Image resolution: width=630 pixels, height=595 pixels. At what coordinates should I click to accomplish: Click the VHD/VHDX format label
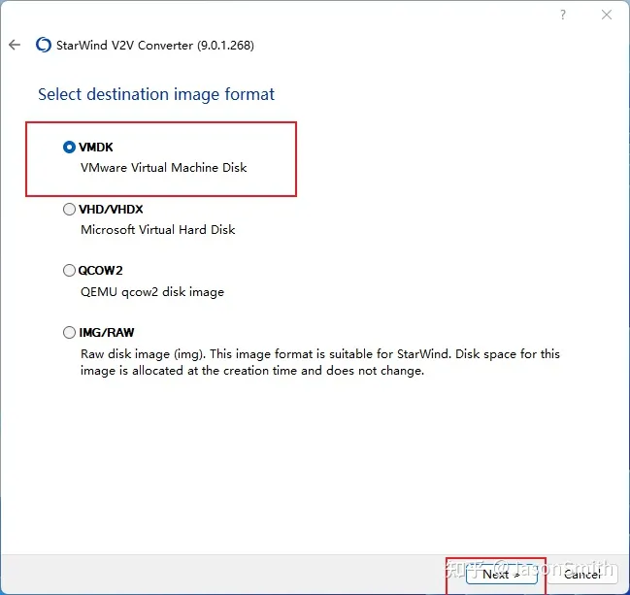coord(112,209)
